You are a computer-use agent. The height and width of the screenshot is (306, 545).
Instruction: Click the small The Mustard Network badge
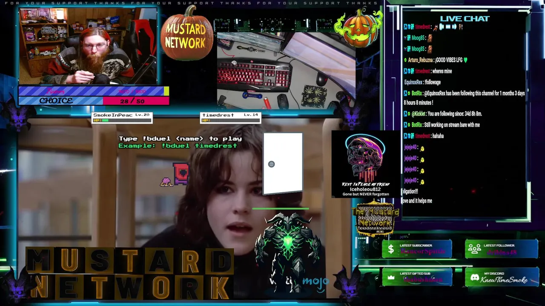(x=375, y=218)
